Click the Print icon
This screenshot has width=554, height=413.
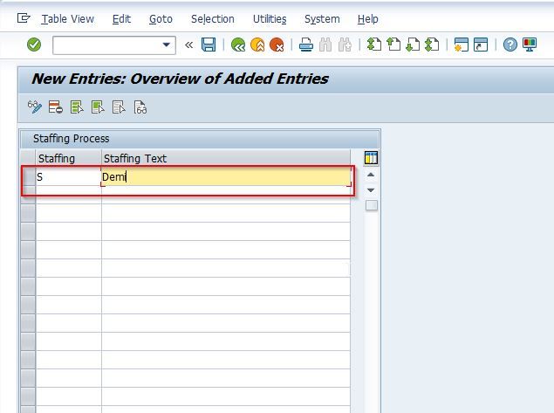coord(306,45)
